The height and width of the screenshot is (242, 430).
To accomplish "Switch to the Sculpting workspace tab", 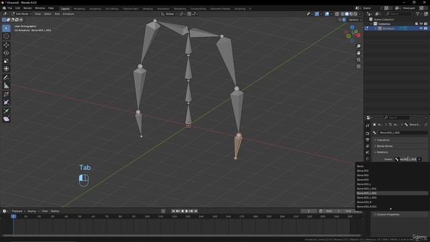I will point(95,9).
